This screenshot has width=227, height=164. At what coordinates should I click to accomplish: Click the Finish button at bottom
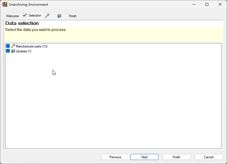tap(177, 157)
